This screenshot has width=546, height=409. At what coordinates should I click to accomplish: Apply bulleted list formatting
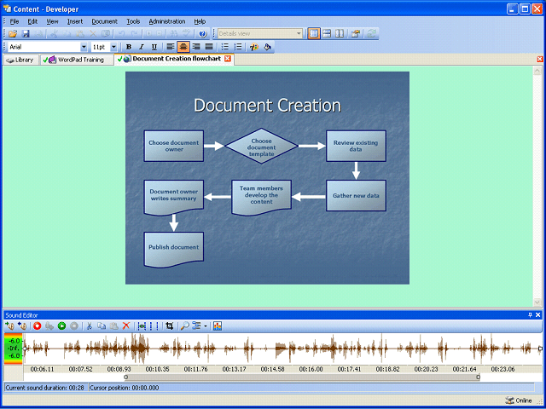[x=225, y=47]
